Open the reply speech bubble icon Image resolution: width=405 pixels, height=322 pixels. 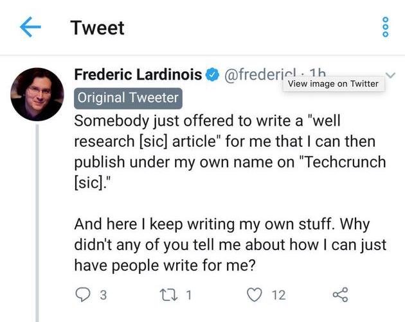[x=83, y=294]
